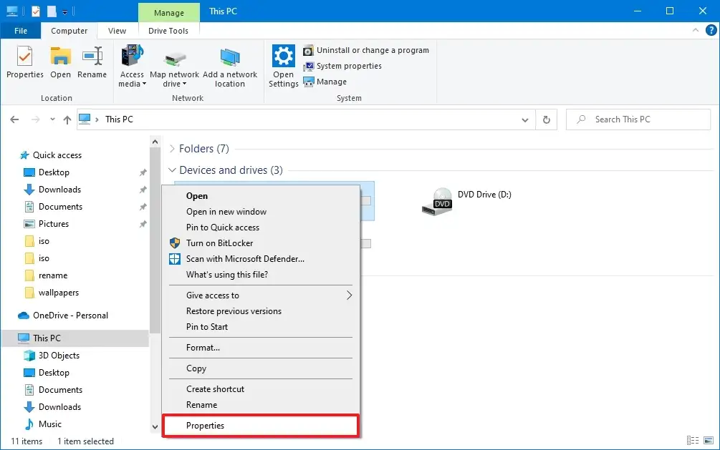Select Properties from the context menu
Screen dimensions: 720x450
point(206,425)
